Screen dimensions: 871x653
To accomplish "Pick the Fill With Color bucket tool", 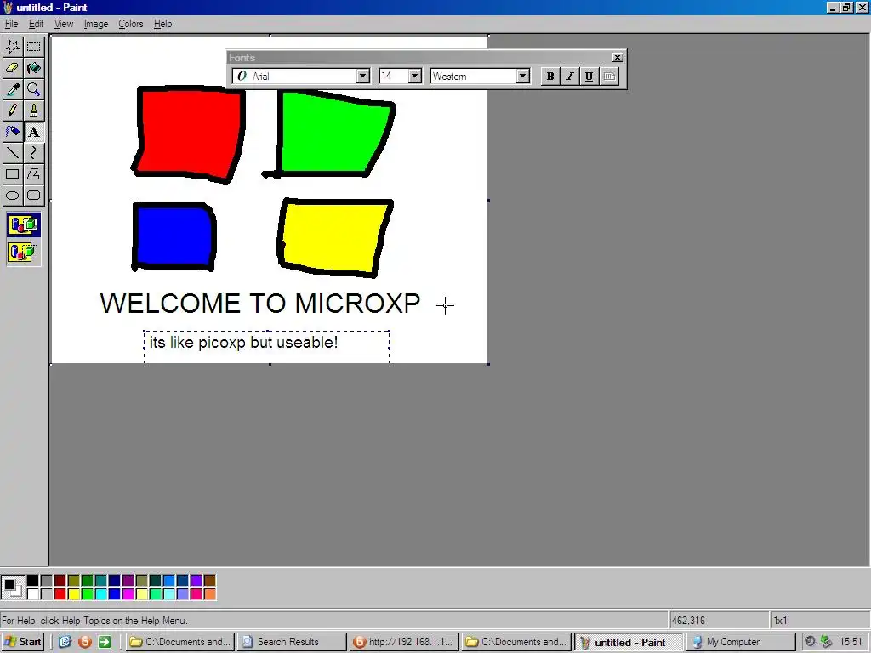I will click(x=34, y=68).
